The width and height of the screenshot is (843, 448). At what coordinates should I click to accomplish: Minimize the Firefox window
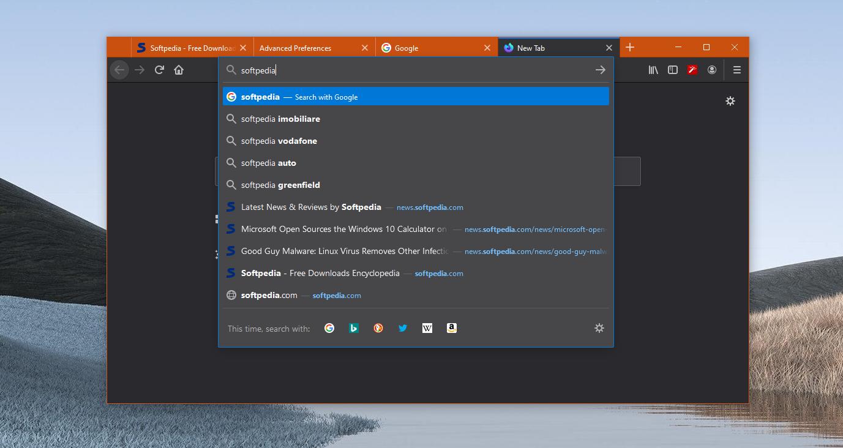[678, 47]
